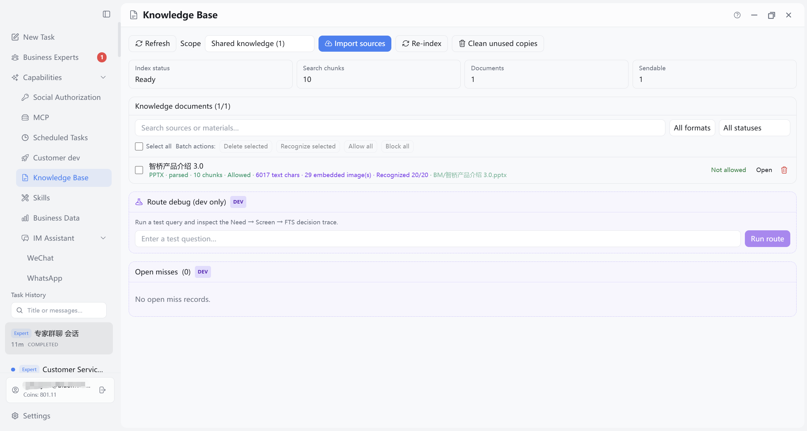The height and width of the screenshot is (431, 807).
Task: Click the document title 智桥产品介绍 3.0
Action: (x=176, y=166)
